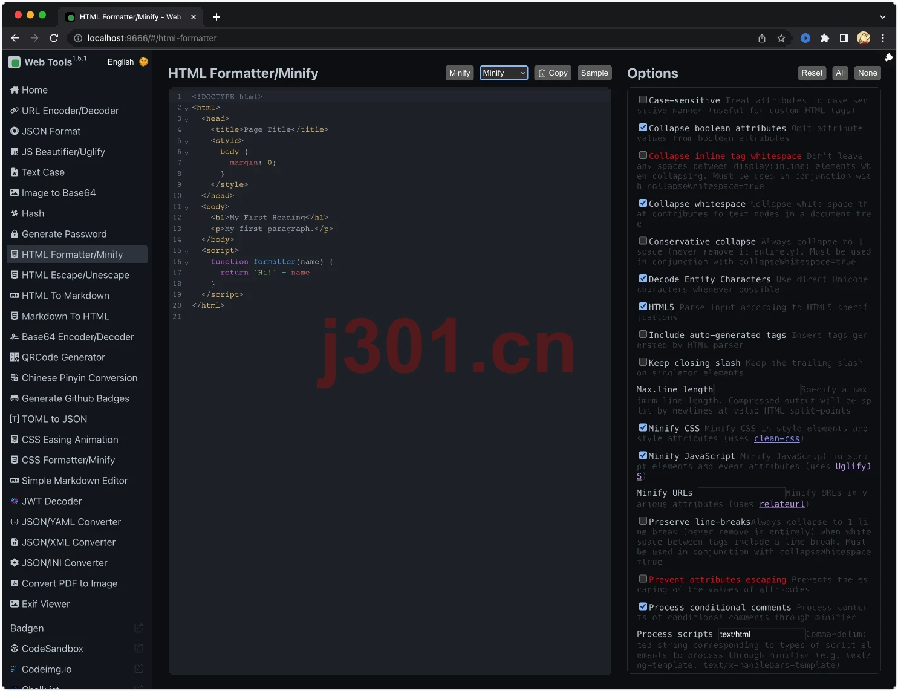Open Markdown To HTML tool
The height and width of the screenshot is (691, 898).
(x=77, y=316)
